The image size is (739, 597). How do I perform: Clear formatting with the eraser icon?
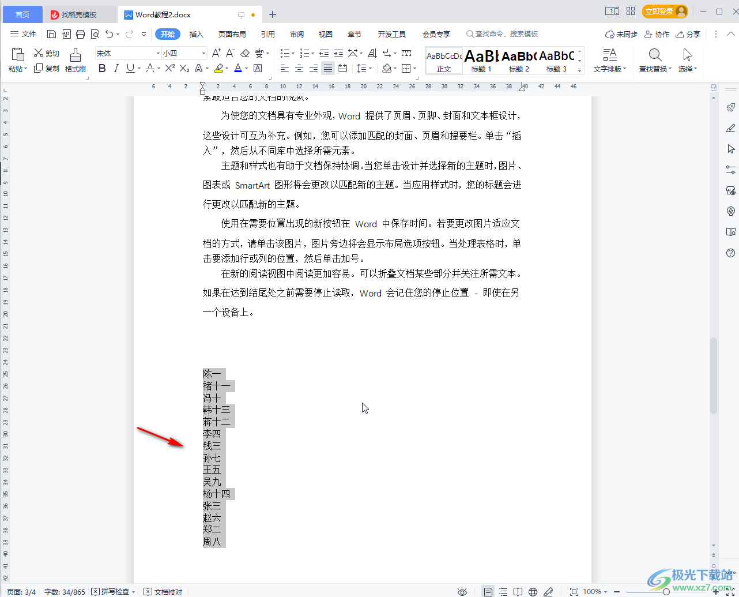tap(245, 53)
